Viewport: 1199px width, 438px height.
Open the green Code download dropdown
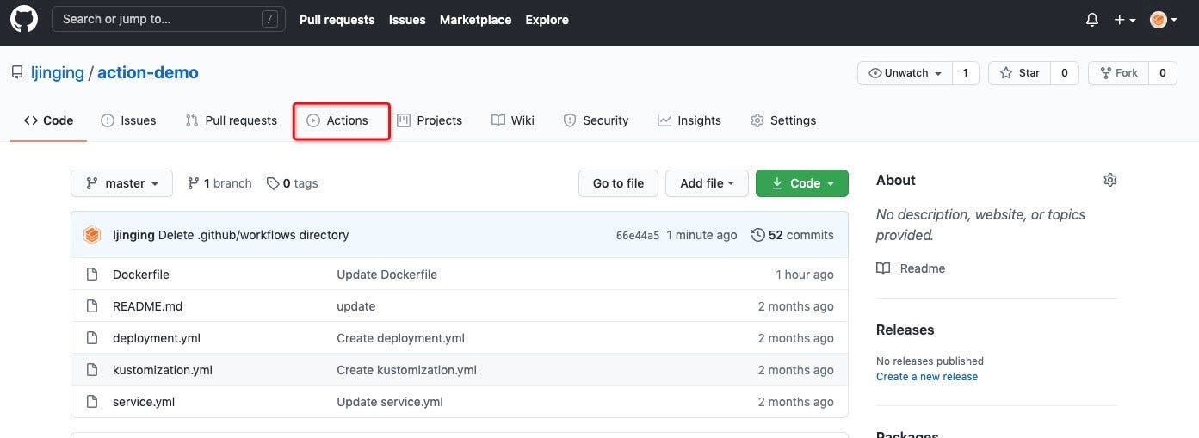click(x=802, y=183)
